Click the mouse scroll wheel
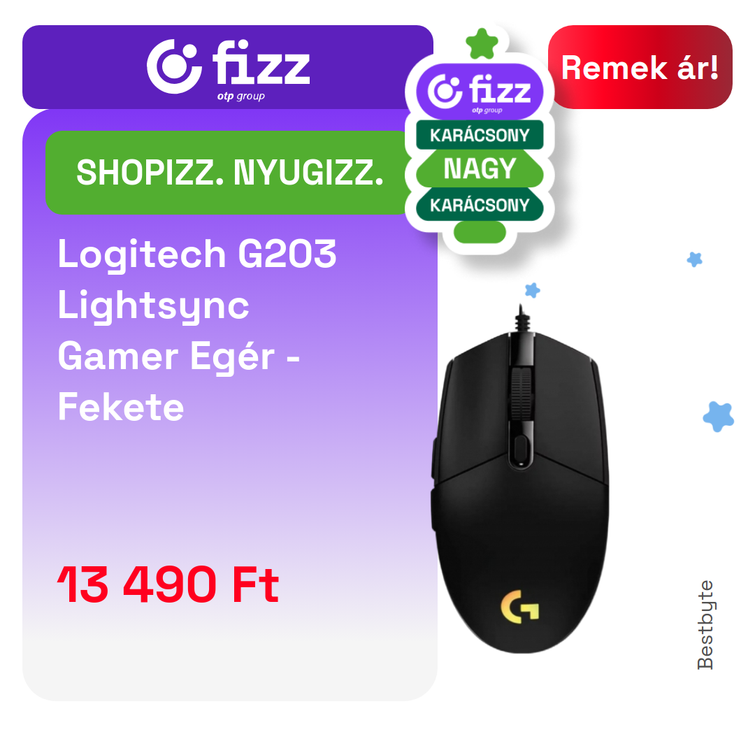Viewport: 755px width, 755px height. pyautogui.click(x=521, y=393)
